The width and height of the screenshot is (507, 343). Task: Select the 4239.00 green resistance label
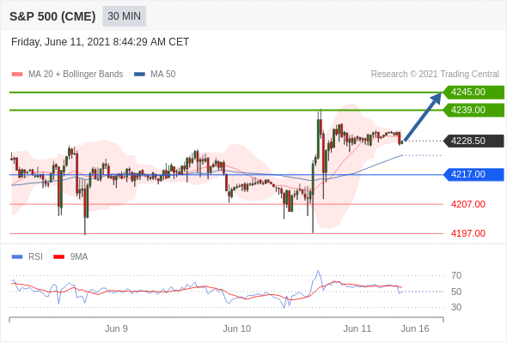[473, 110]
